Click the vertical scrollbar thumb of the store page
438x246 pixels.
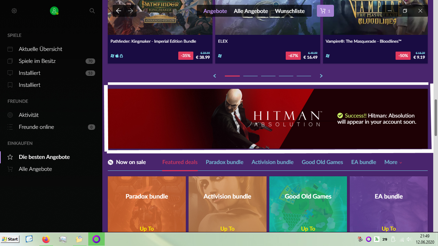(436, 118)
